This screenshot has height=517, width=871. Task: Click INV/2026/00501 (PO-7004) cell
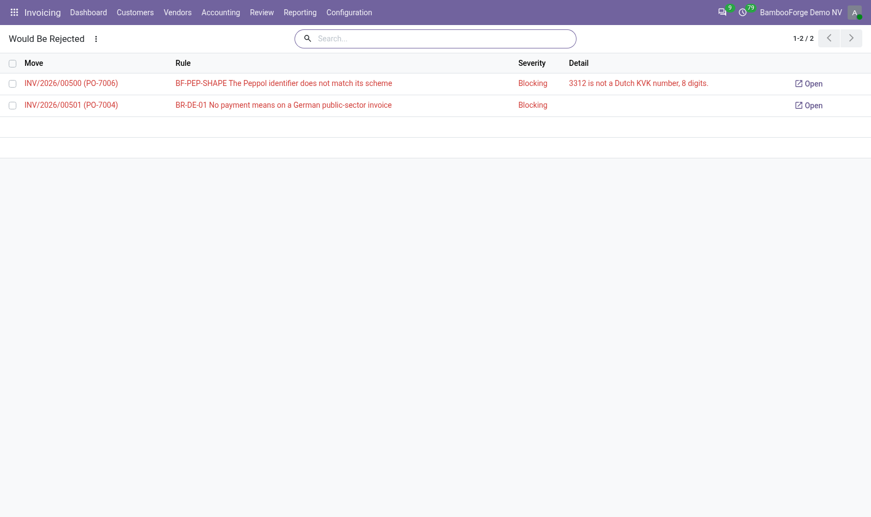71,105
